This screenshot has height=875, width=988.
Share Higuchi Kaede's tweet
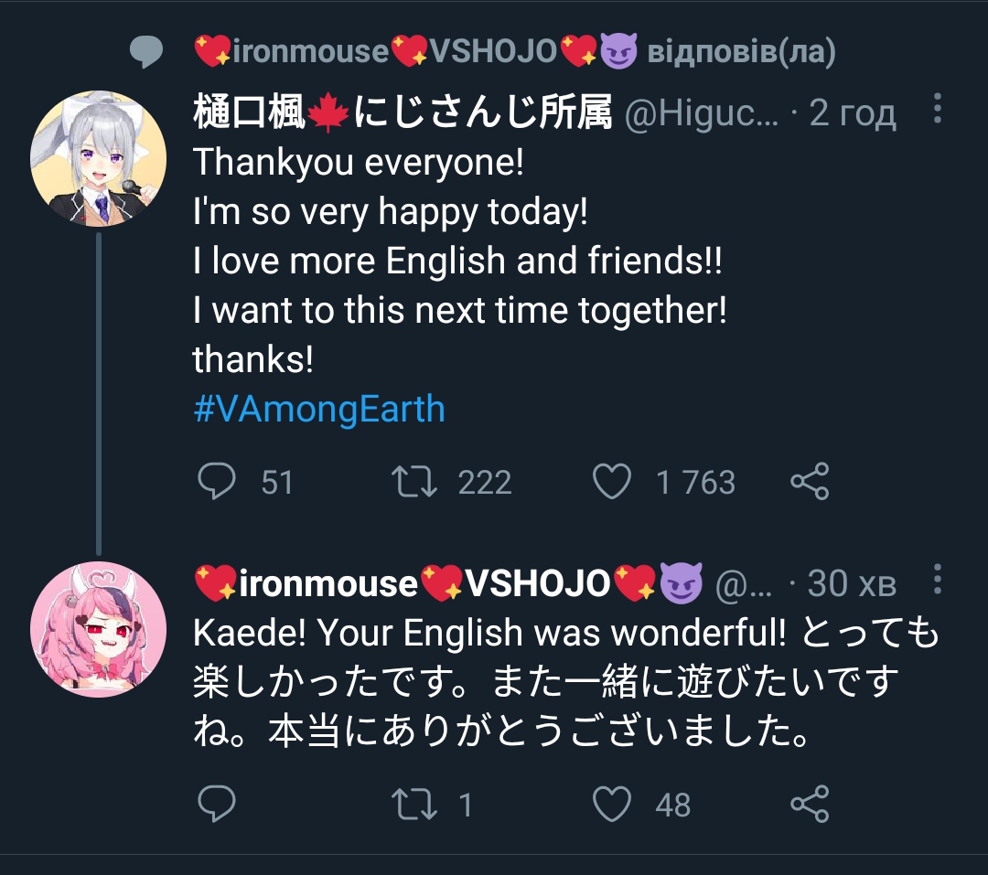point(810,481)
